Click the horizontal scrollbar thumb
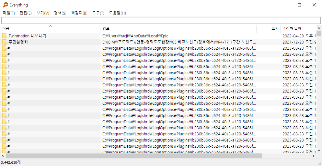 [134, 156]
